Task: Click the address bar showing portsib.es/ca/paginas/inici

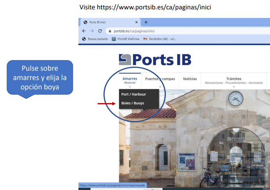Action: coord(188,31)
